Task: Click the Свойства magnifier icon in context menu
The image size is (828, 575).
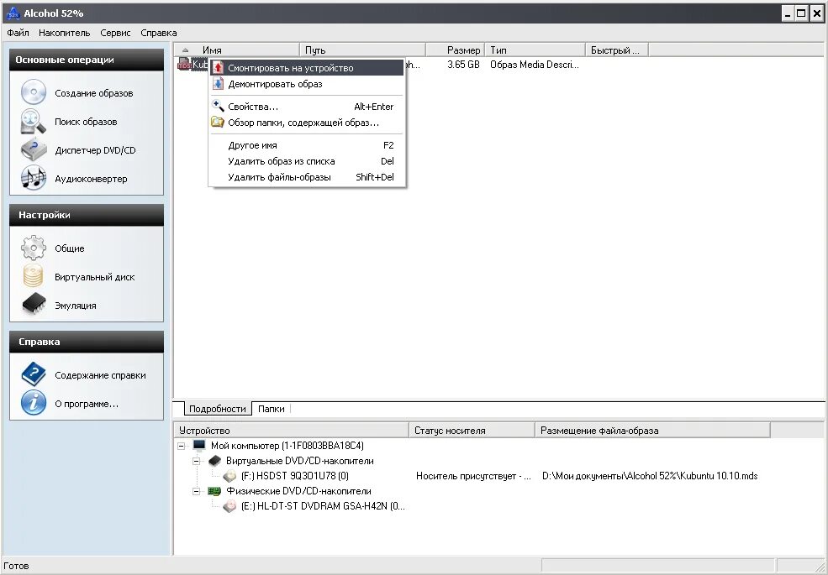Action: tap(218, 106)
